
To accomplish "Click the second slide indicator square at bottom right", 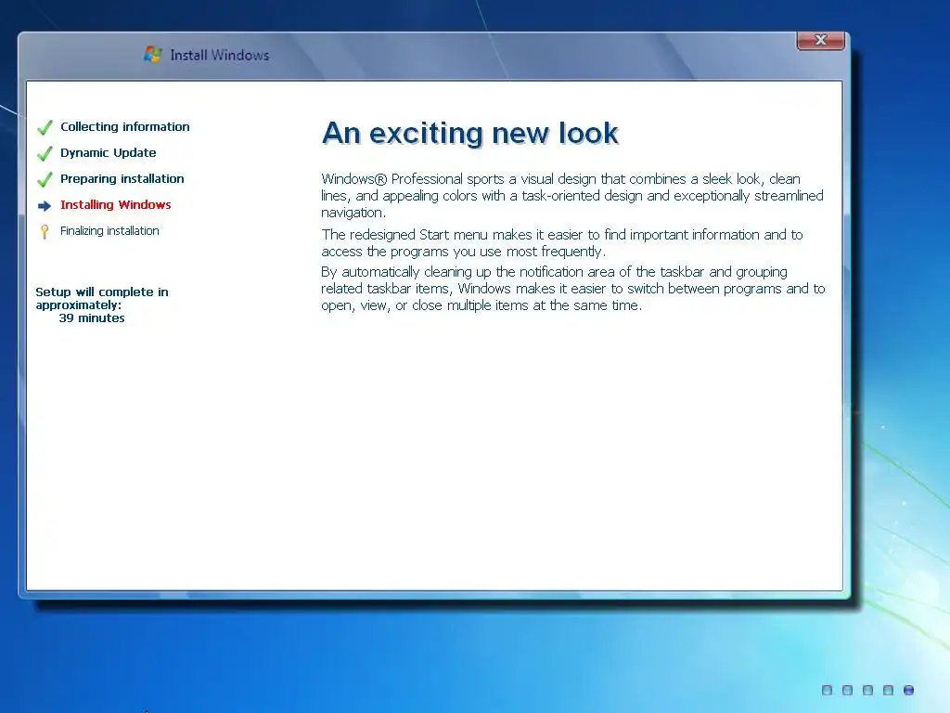I will pos(848,690).
